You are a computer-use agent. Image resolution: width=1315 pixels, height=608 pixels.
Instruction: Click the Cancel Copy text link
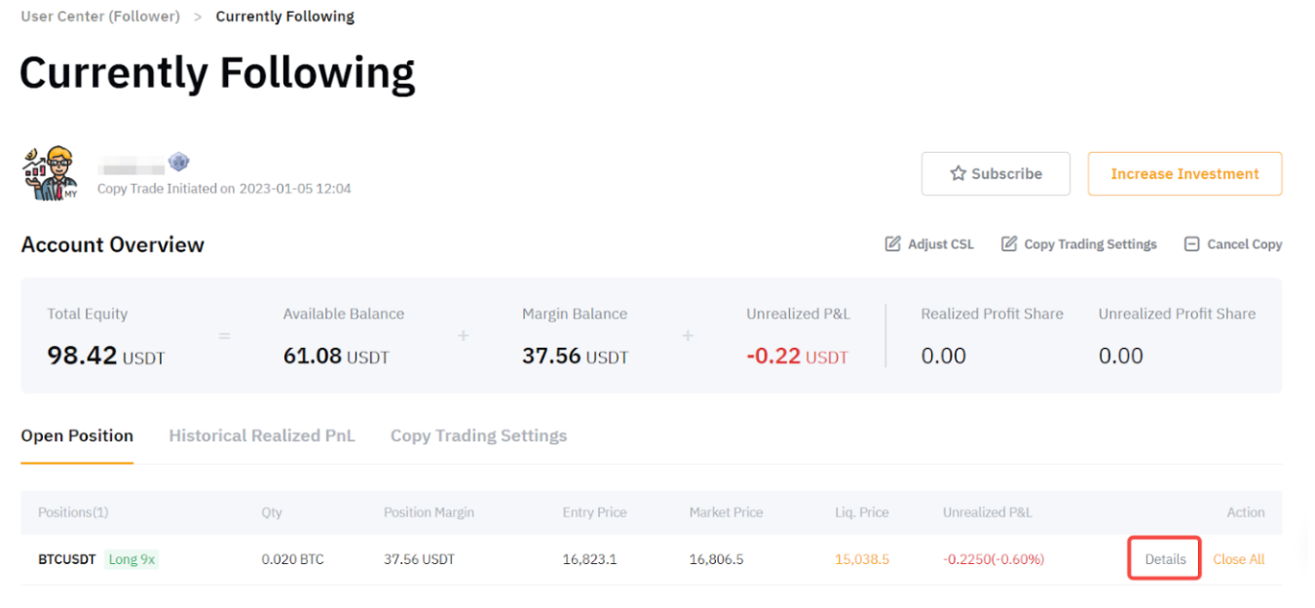point(1244,245)
